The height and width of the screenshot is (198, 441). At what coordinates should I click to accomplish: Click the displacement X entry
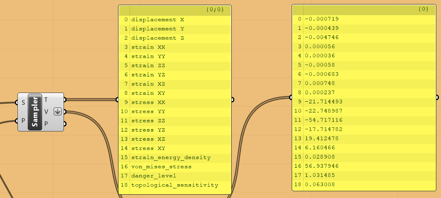pyautogui.click(x=157, y=20)
